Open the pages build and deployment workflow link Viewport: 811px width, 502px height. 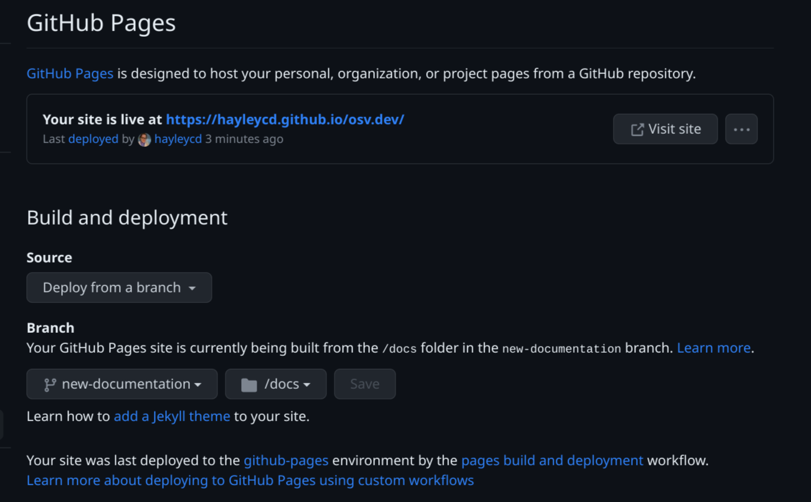pyautogui.click(x=552, y=460)
